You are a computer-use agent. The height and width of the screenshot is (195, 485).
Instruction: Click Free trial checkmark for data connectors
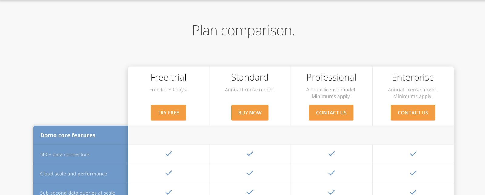(169, 154)
